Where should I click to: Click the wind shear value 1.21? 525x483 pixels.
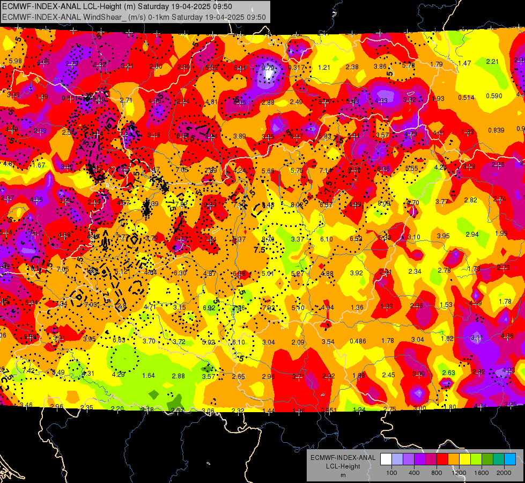coord(324,68)
